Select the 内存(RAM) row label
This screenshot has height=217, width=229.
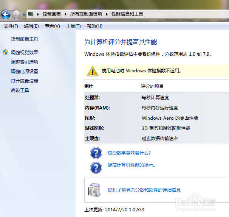point(97,108)
